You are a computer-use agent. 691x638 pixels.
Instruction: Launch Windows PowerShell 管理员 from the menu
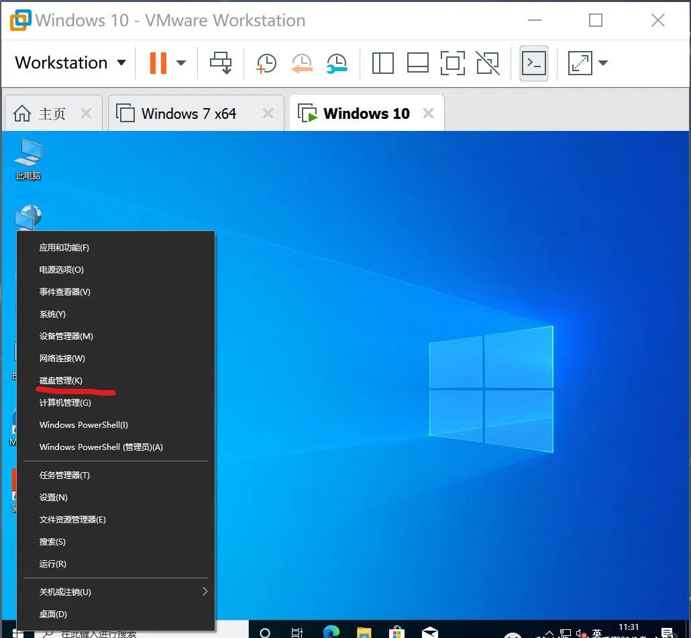coord(103,447)
